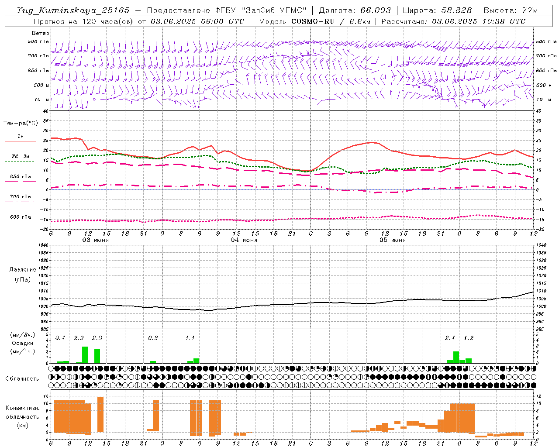The image size is (559, 447).
Task: Click the red 2м temperature legend line
Action: click(20, 141)
